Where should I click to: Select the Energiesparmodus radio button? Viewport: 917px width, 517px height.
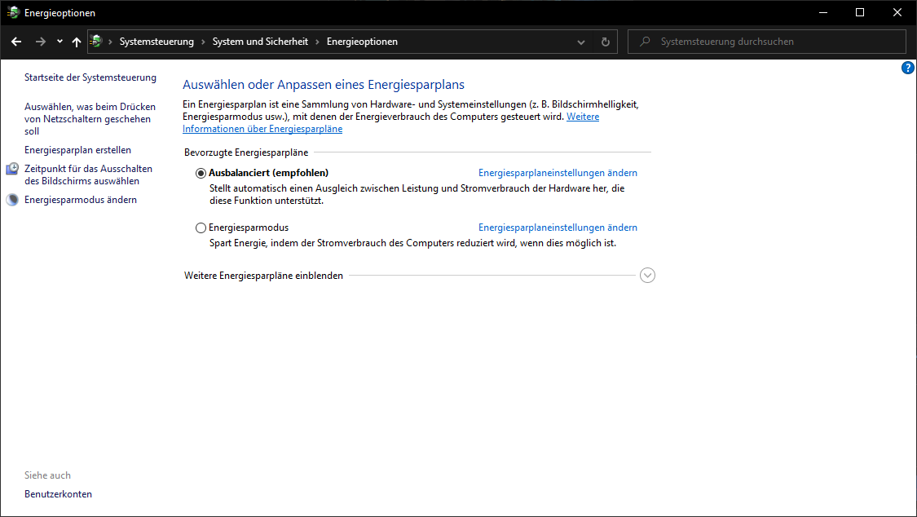pyautogui.click(x=201, y=228)
